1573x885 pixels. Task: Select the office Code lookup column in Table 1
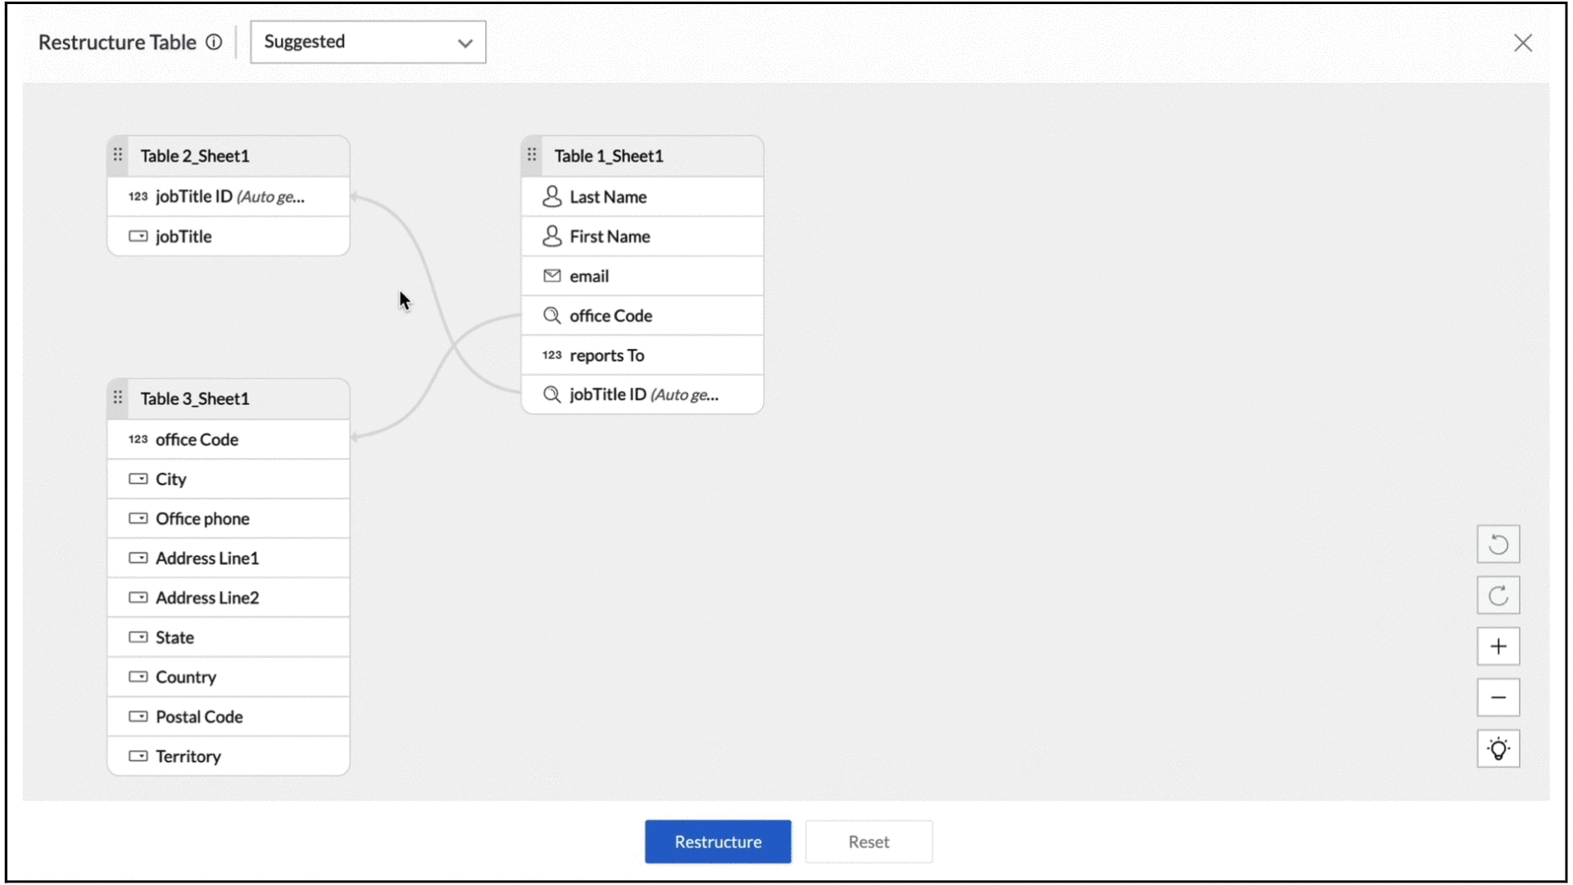click(641, 315)
